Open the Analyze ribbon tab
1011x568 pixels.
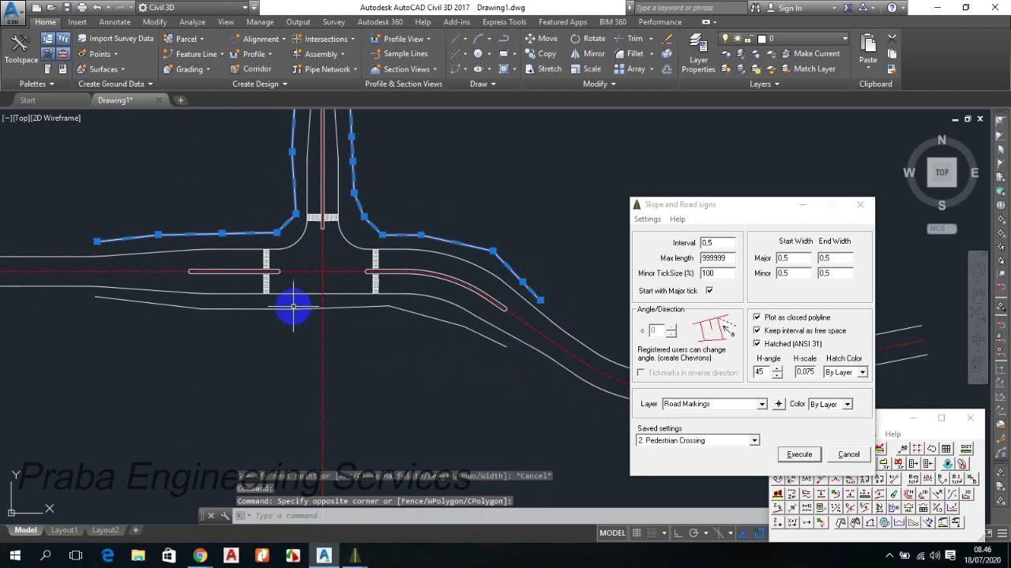(192, 22)
